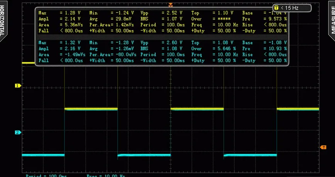Image resolution: width=335 pixels, height=177 pixels.
Task: Click channel 1 Avg value 29.8mV
Action: (x=124, y=19)
